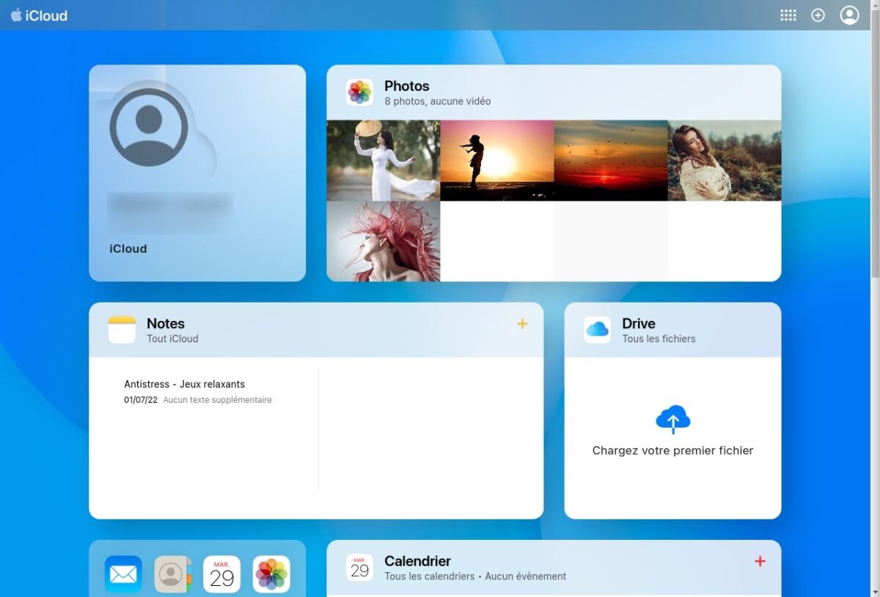The width and height of the screenshot is (880, 597).
Task: Click the Tous les fichiers subtitle
Action: click(659, 338)
